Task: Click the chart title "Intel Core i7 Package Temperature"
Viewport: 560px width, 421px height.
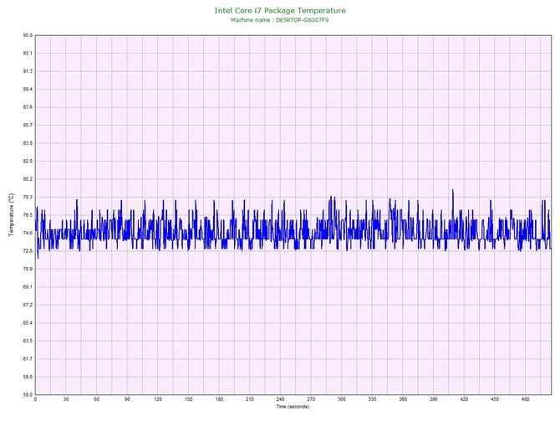Action: (x=280, y=11)
